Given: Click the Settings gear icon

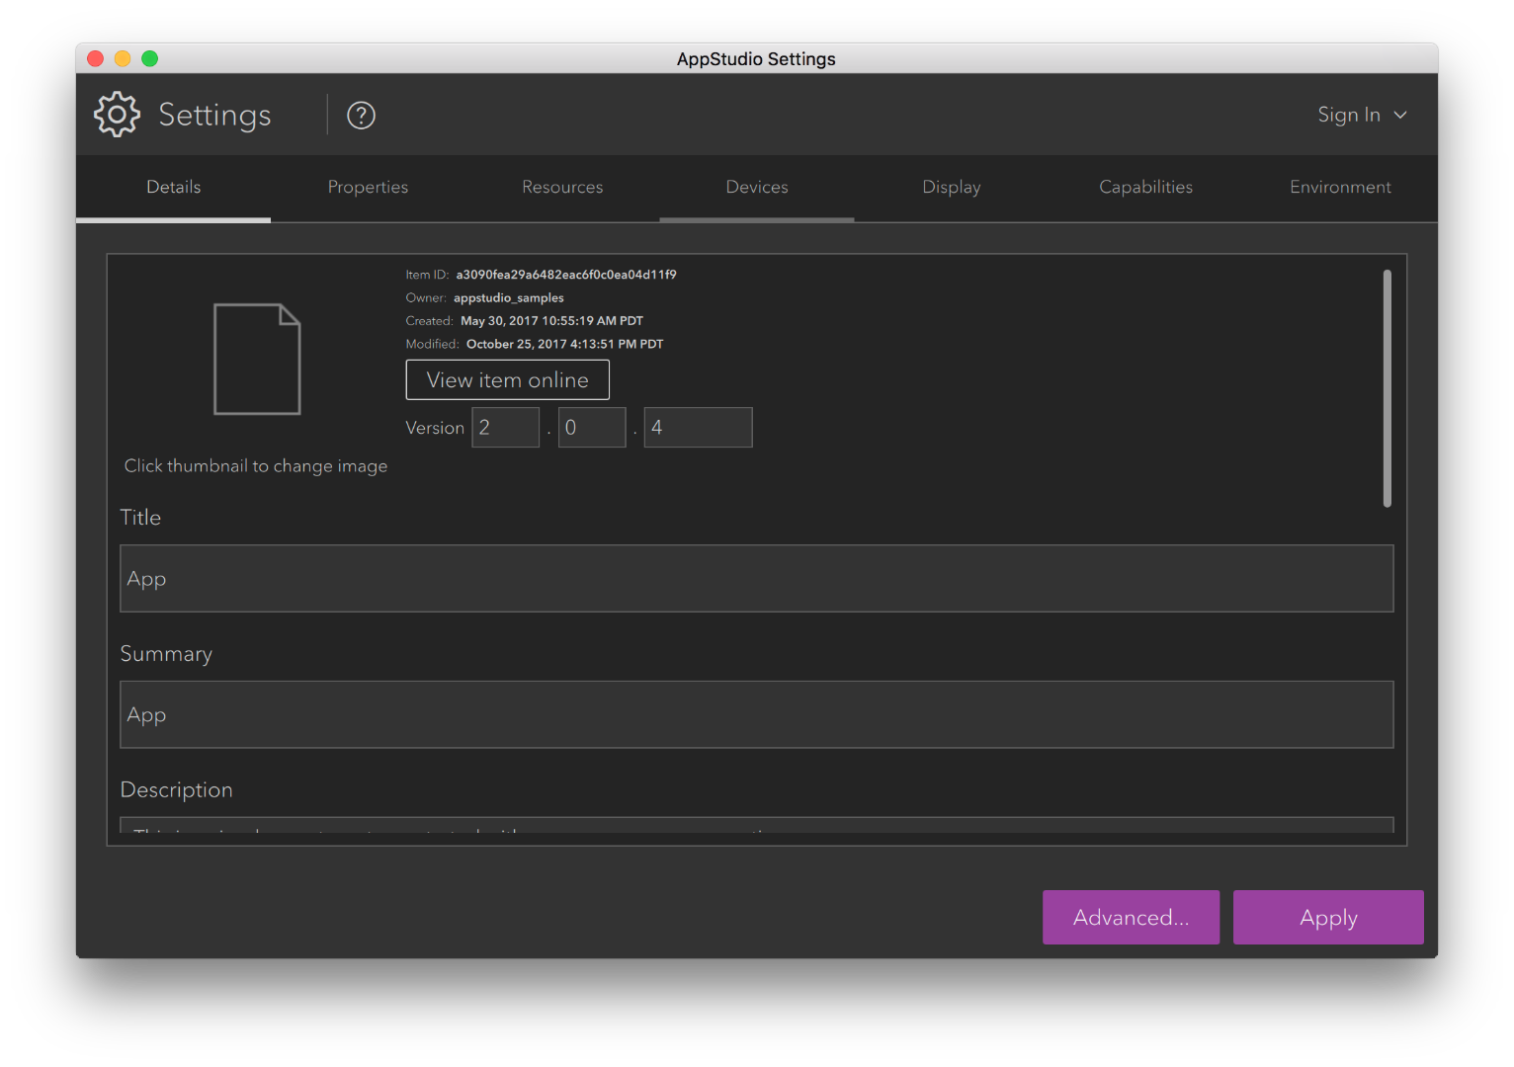Looking at the screenshot, I should [117, 115].
